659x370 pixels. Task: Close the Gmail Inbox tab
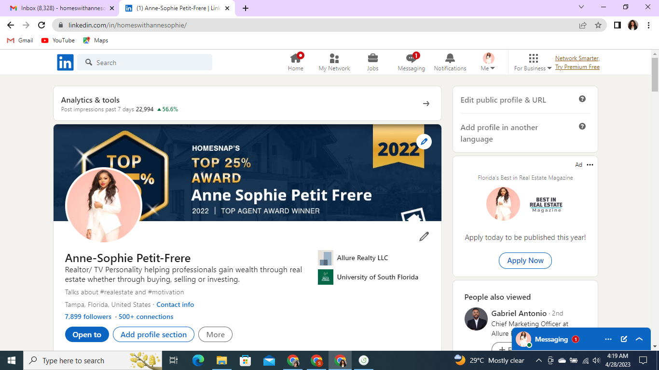[x=112, y=8]
